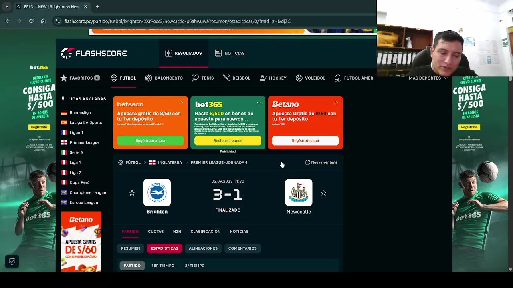
Task: Select Fútbol Amer. sport
Action: tap(354, 78)
